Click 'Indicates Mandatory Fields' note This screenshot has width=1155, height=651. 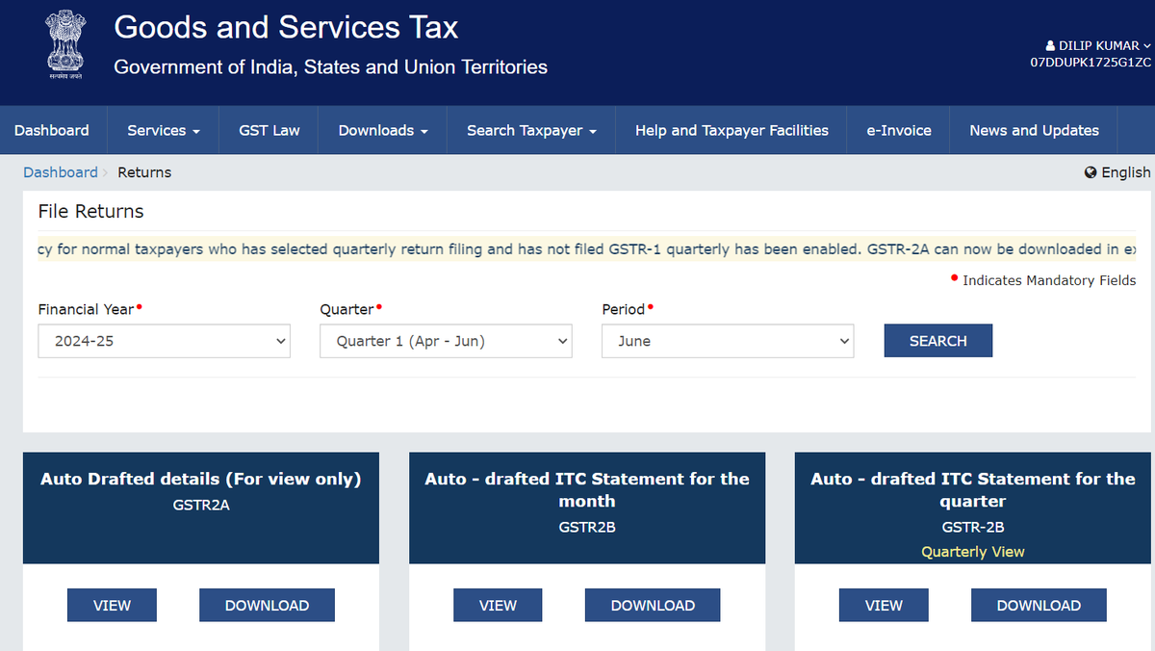(1049, 280)
